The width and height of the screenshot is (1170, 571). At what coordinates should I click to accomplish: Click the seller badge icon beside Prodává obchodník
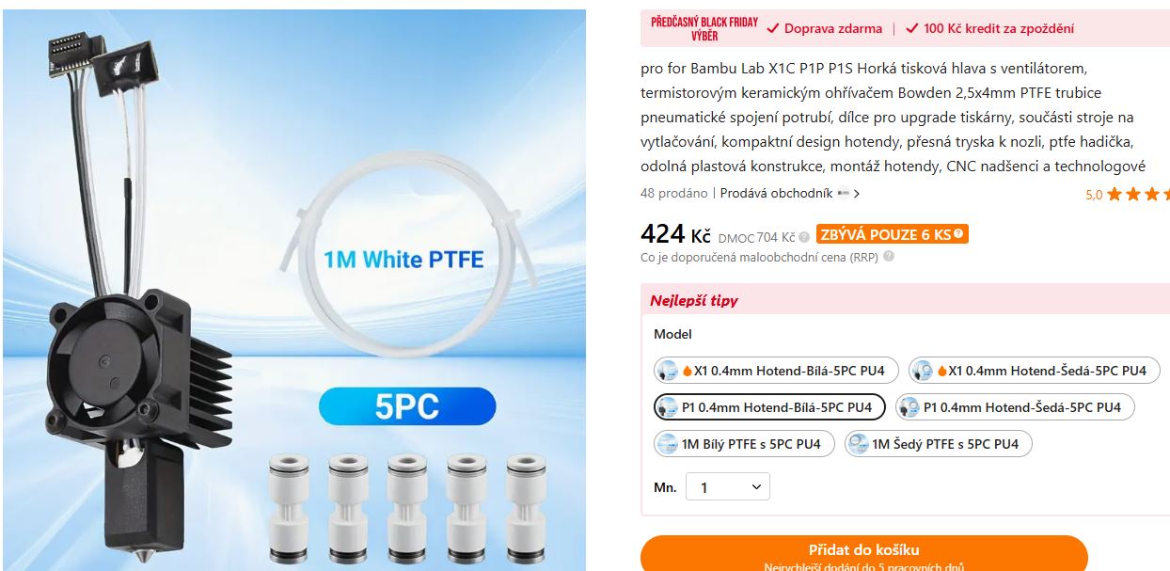pyautogui.click(x=844, y=194)
